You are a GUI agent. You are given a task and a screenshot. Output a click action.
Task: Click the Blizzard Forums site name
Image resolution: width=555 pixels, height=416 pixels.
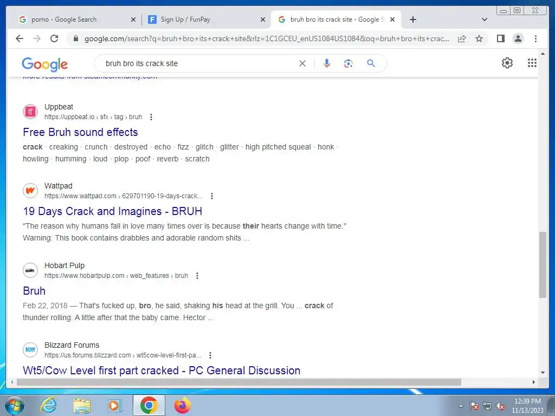click(72, 345)
